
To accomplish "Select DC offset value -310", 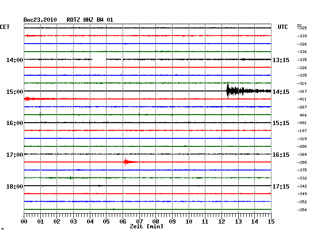I will click(x=302, y=83).
